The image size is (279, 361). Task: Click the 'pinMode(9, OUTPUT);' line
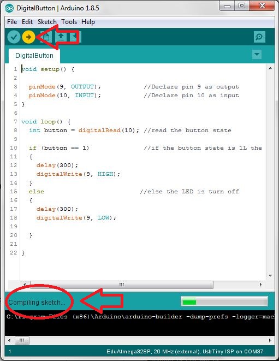65,87
